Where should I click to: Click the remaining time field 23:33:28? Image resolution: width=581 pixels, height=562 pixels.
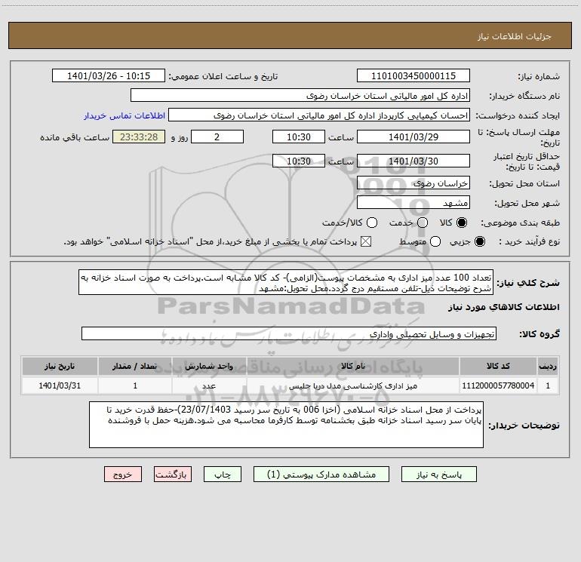pos(139,137)
